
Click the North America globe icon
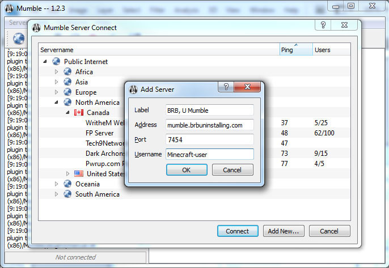pos(67,102)
